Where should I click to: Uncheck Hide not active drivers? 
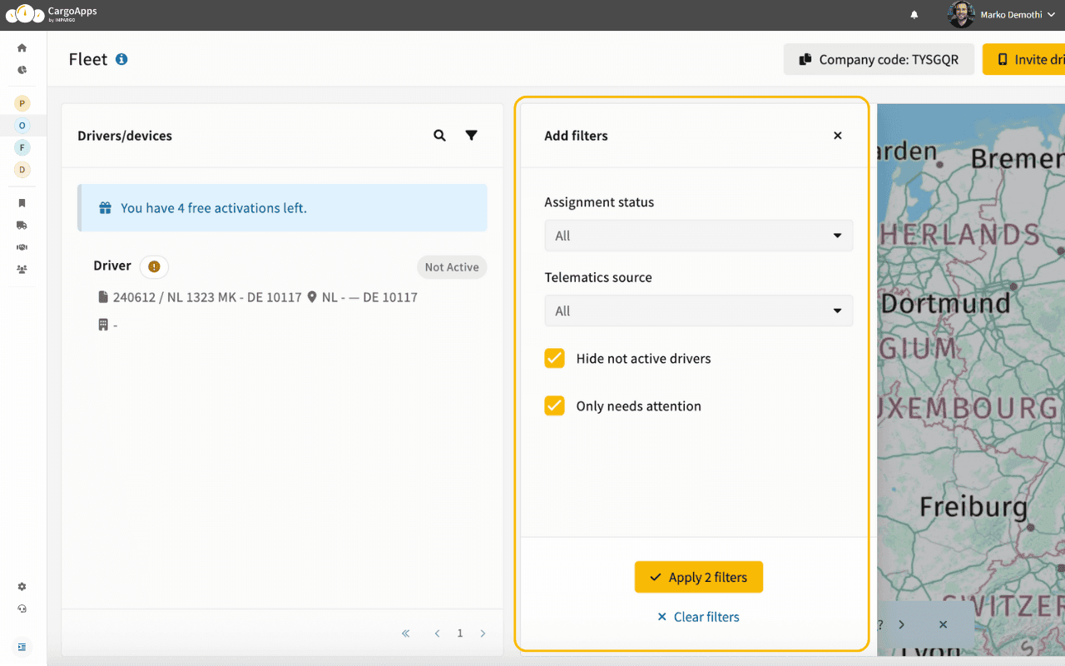[554, 358]
